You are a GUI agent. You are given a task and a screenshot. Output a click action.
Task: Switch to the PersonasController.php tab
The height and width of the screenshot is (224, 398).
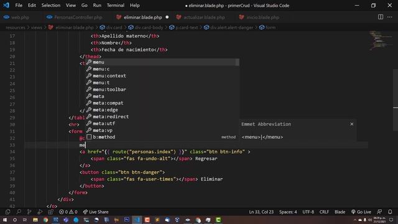(x=78, y=17)
